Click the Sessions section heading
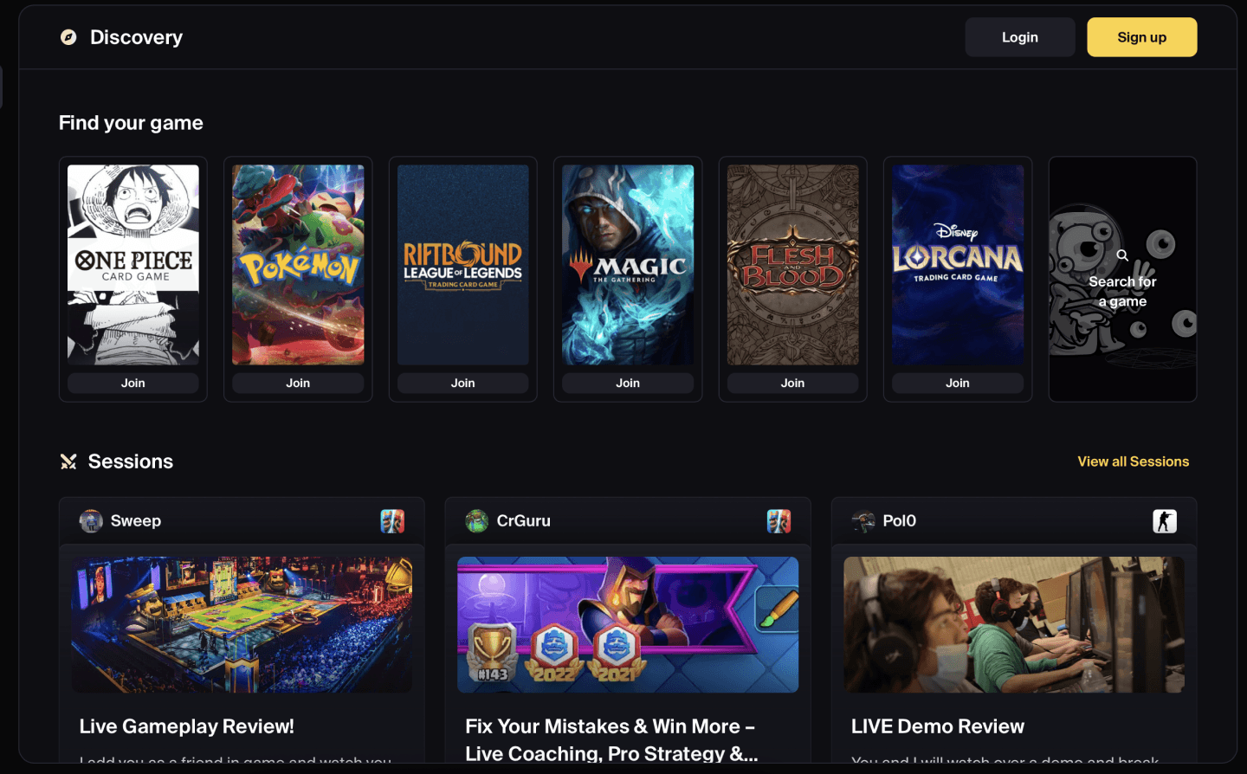 (131, 461)
